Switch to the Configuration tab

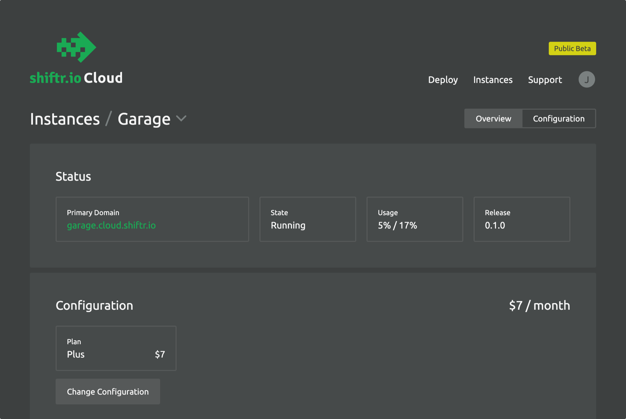coord(559,119)
